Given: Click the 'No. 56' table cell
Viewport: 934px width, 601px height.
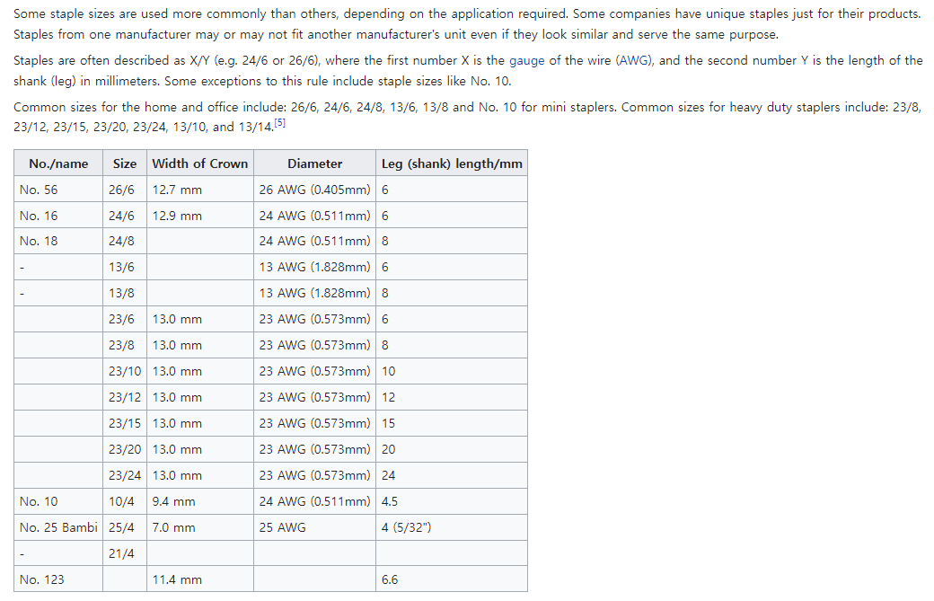Looking at the screenshot, I should (x=39, y=190).
